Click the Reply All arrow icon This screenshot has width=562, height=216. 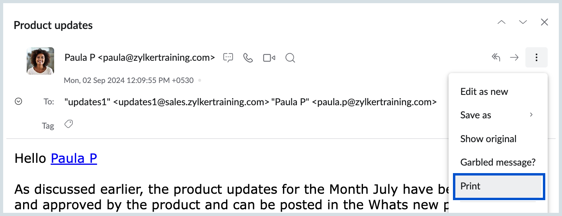[496, 58]
